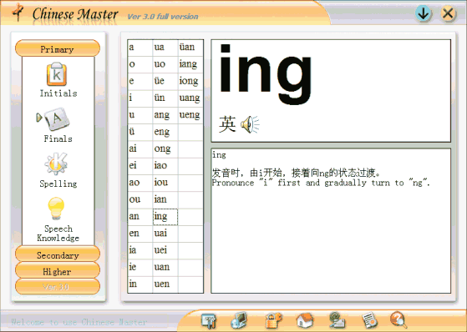Click the home house icon
This screenshot has width=467, height=332.
[x=305, y=320]
